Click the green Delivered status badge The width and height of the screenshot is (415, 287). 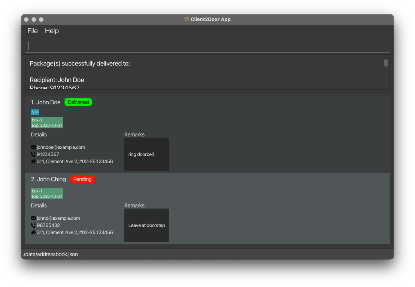pyautogui.click(x=78, y=102)
